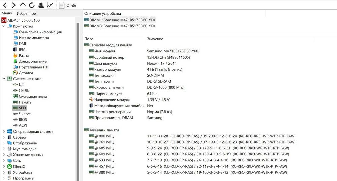Click the ЦП processor icon
Image resolution: width=337 pixels, height=181 pixels.
(15, 84)
